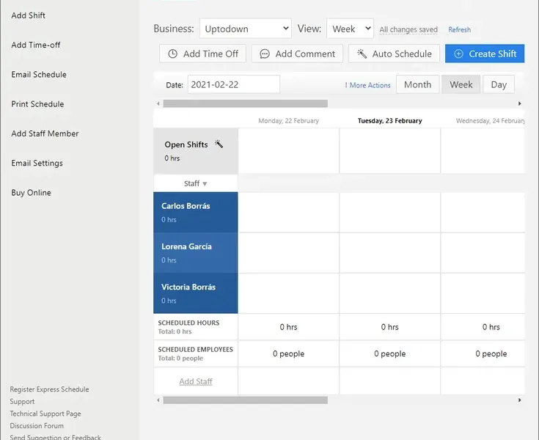Image resolution: width=539 pixels, height=440 pixels.
Task: Click the clock icon on Add Time Off
Action: tap(173, 54)
